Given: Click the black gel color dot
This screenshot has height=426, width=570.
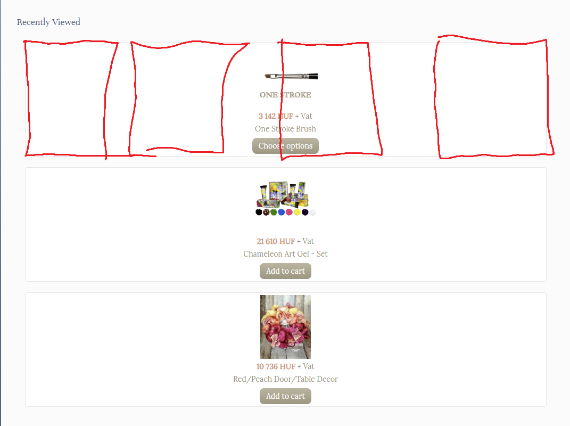Looking at the screenshot, I should (259, 212).
